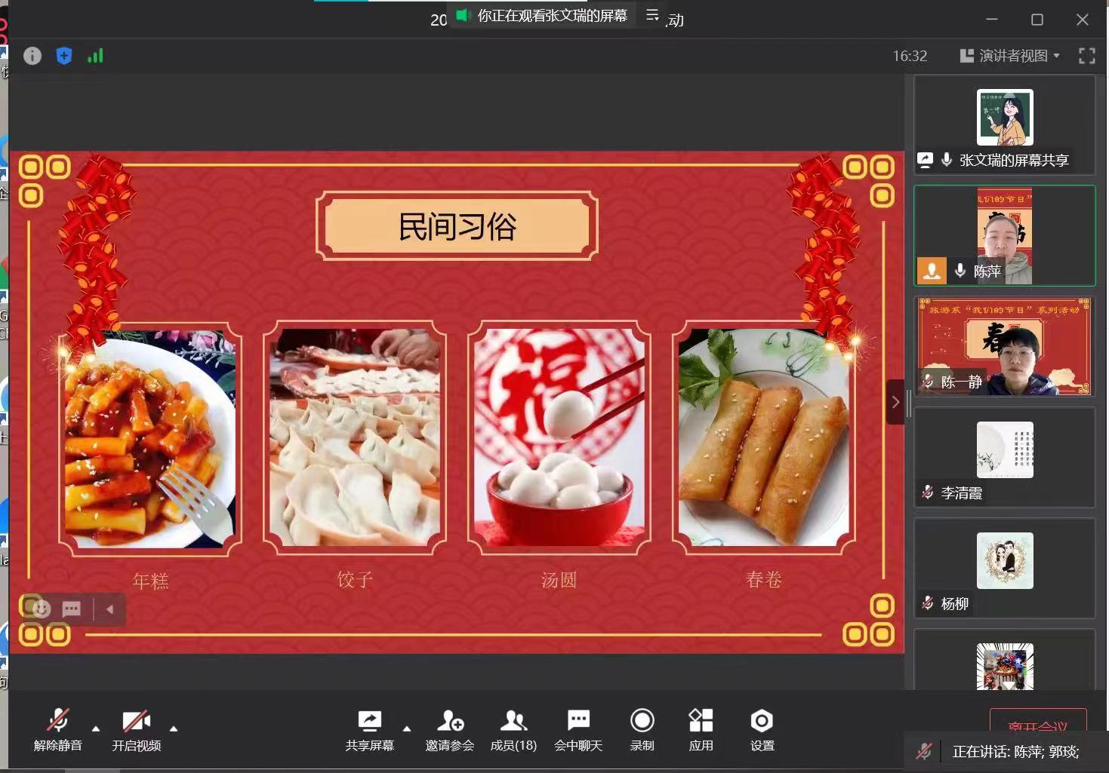Click 共享屏幕 share screen button

pyautogui.click(x=369, y=730)
